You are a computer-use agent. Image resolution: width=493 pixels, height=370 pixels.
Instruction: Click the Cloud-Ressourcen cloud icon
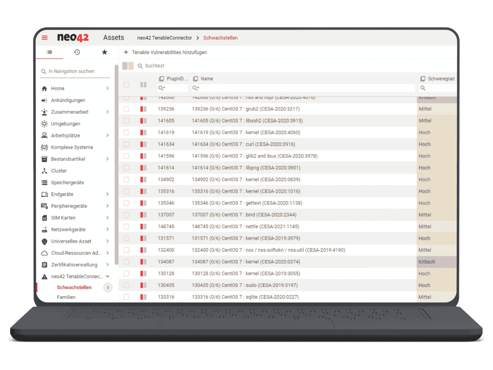(x=44, y=253)
